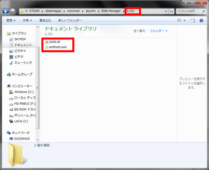
Task: Click the LaCie drive icon
Action: point(11,121)
